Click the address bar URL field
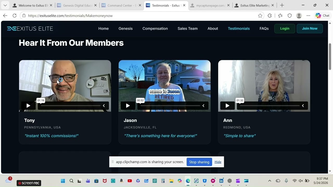 pyautogui.click(x=142, y=16)
